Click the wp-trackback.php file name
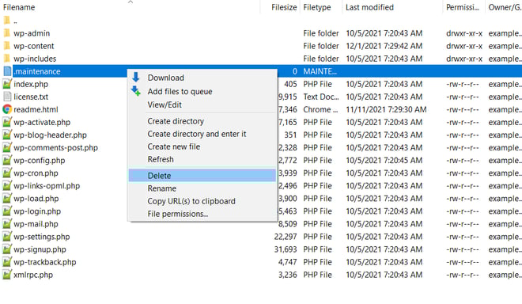522x304 pixels. [44, 262]
